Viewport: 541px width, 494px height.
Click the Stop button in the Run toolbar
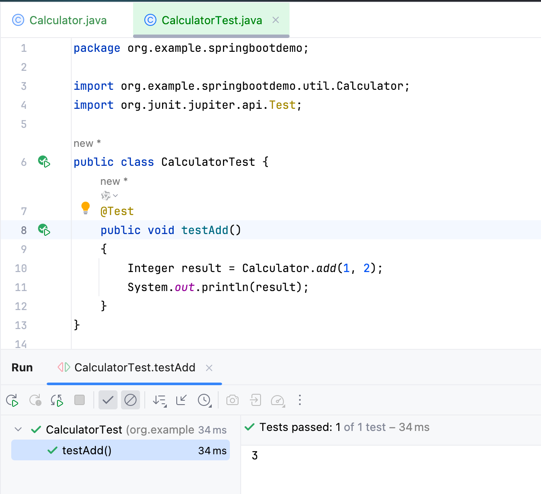[80, 400]
